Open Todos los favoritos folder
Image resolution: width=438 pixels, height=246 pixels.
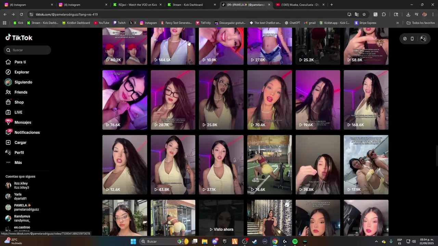(421, 23)
